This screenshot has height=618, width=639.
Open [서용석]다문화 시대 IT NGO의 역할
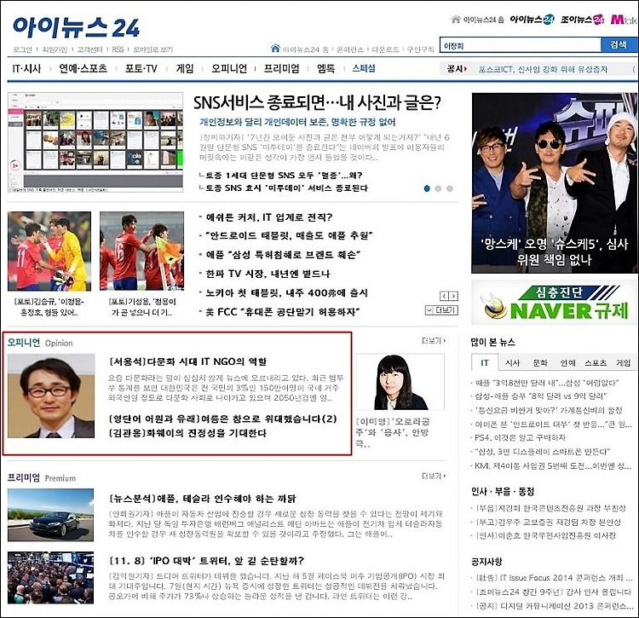[x=188, y=361]
